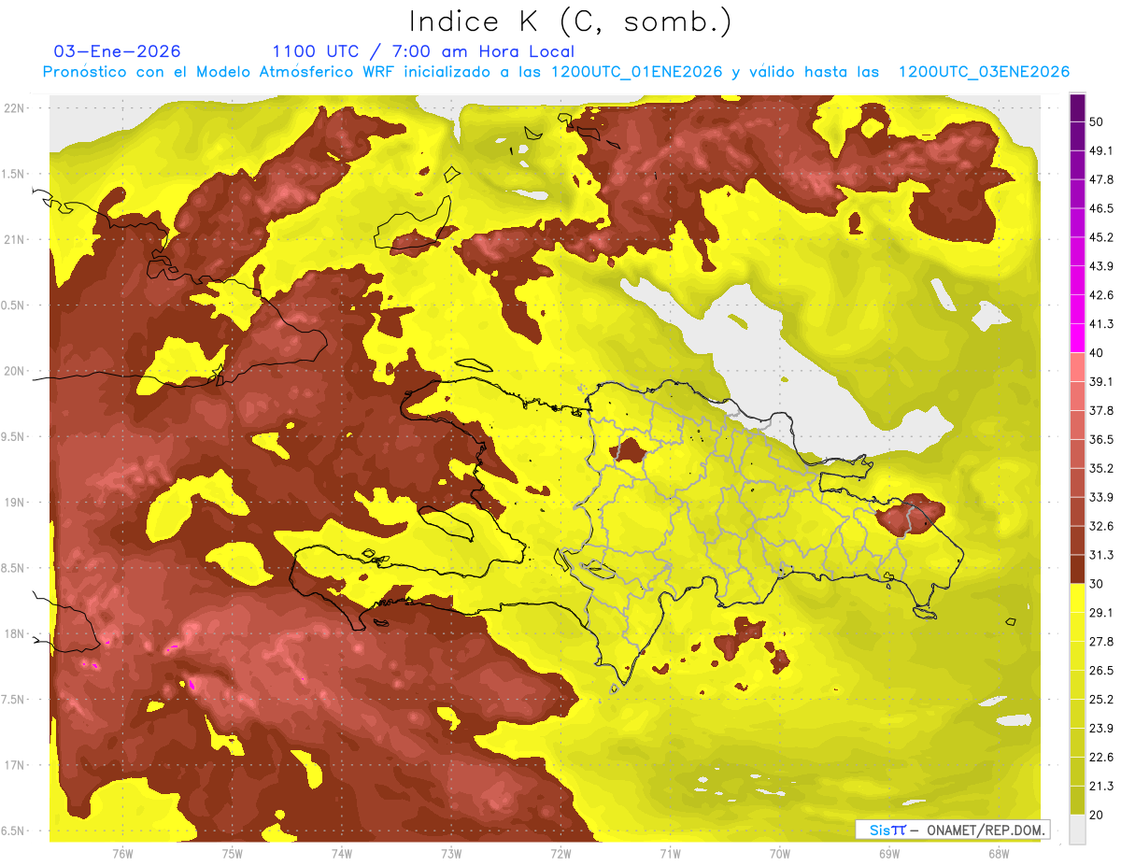Click the latitude label '20N'
The image size is (1121, 866).
(x=15, y=371)
